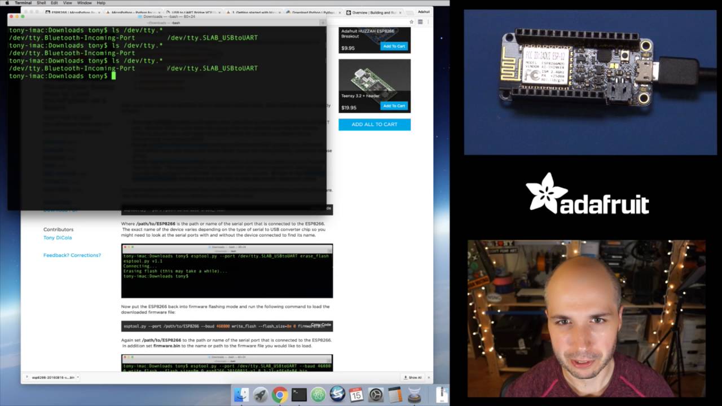Image resolution: width=722 pixels, height=406 pixels.
Task: Copy the esptool.py write_flash code
Action: [x=321, y=325]
